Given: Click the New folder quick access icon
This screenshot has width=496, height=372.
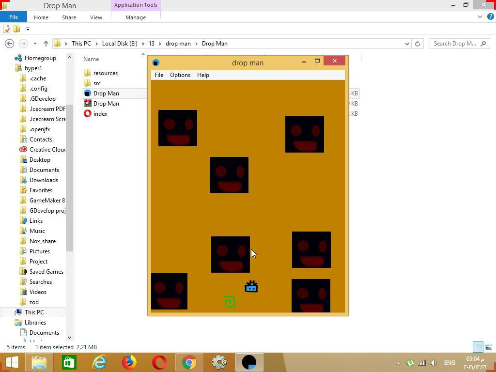Looking at the screenshot, I should click(x=17, y=29).
